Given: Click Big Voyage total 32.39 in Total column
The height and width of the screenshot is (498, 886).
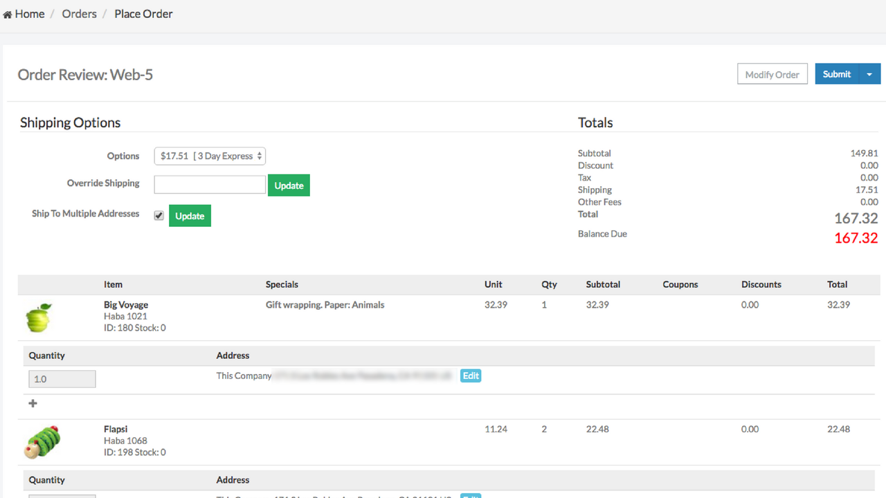Looking at the screenshot, I should coord(838,304).
